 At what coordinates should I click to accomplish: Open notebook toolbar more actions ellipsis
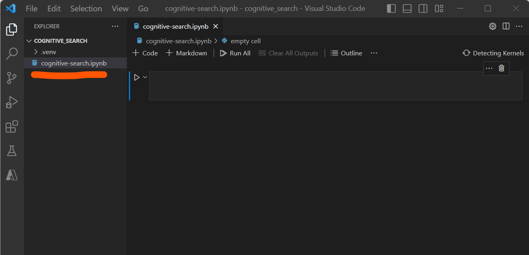[374, 53]
